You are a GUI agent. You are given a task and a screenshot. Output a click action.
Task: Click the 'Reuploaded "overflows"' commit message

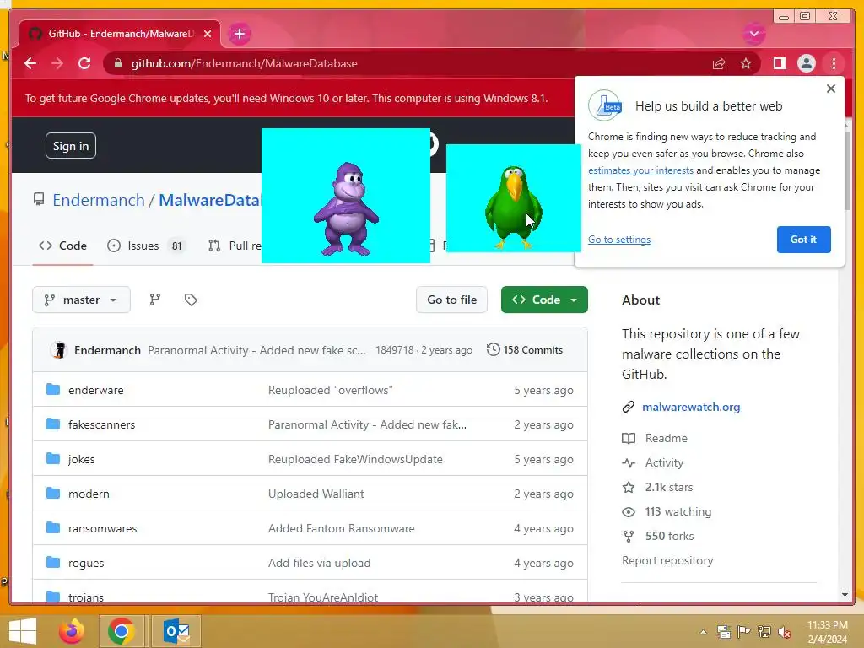[x=330, y=390]
